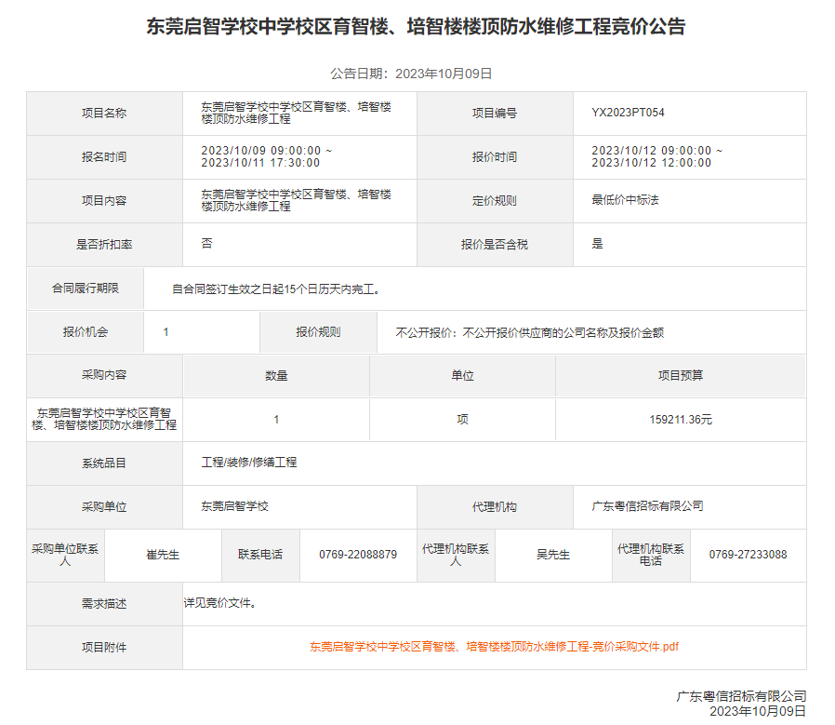
Task: Click the contact name 崔先生
Action: 163,555
